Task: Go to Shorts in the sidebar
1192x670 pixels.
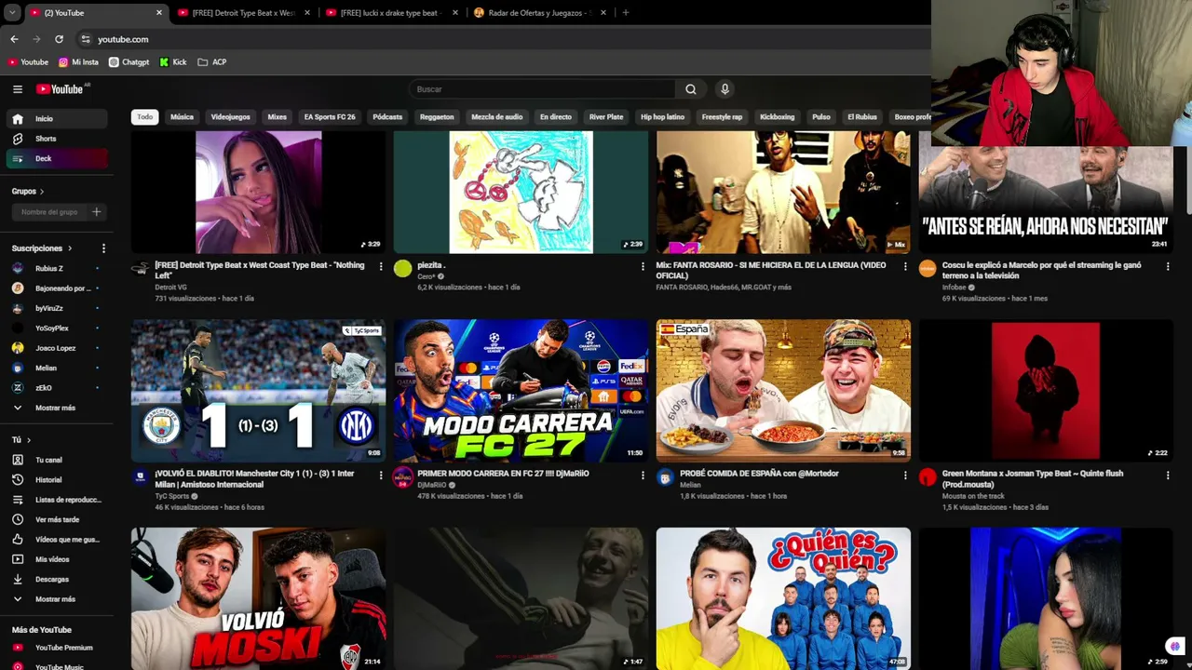Action: 57,139
